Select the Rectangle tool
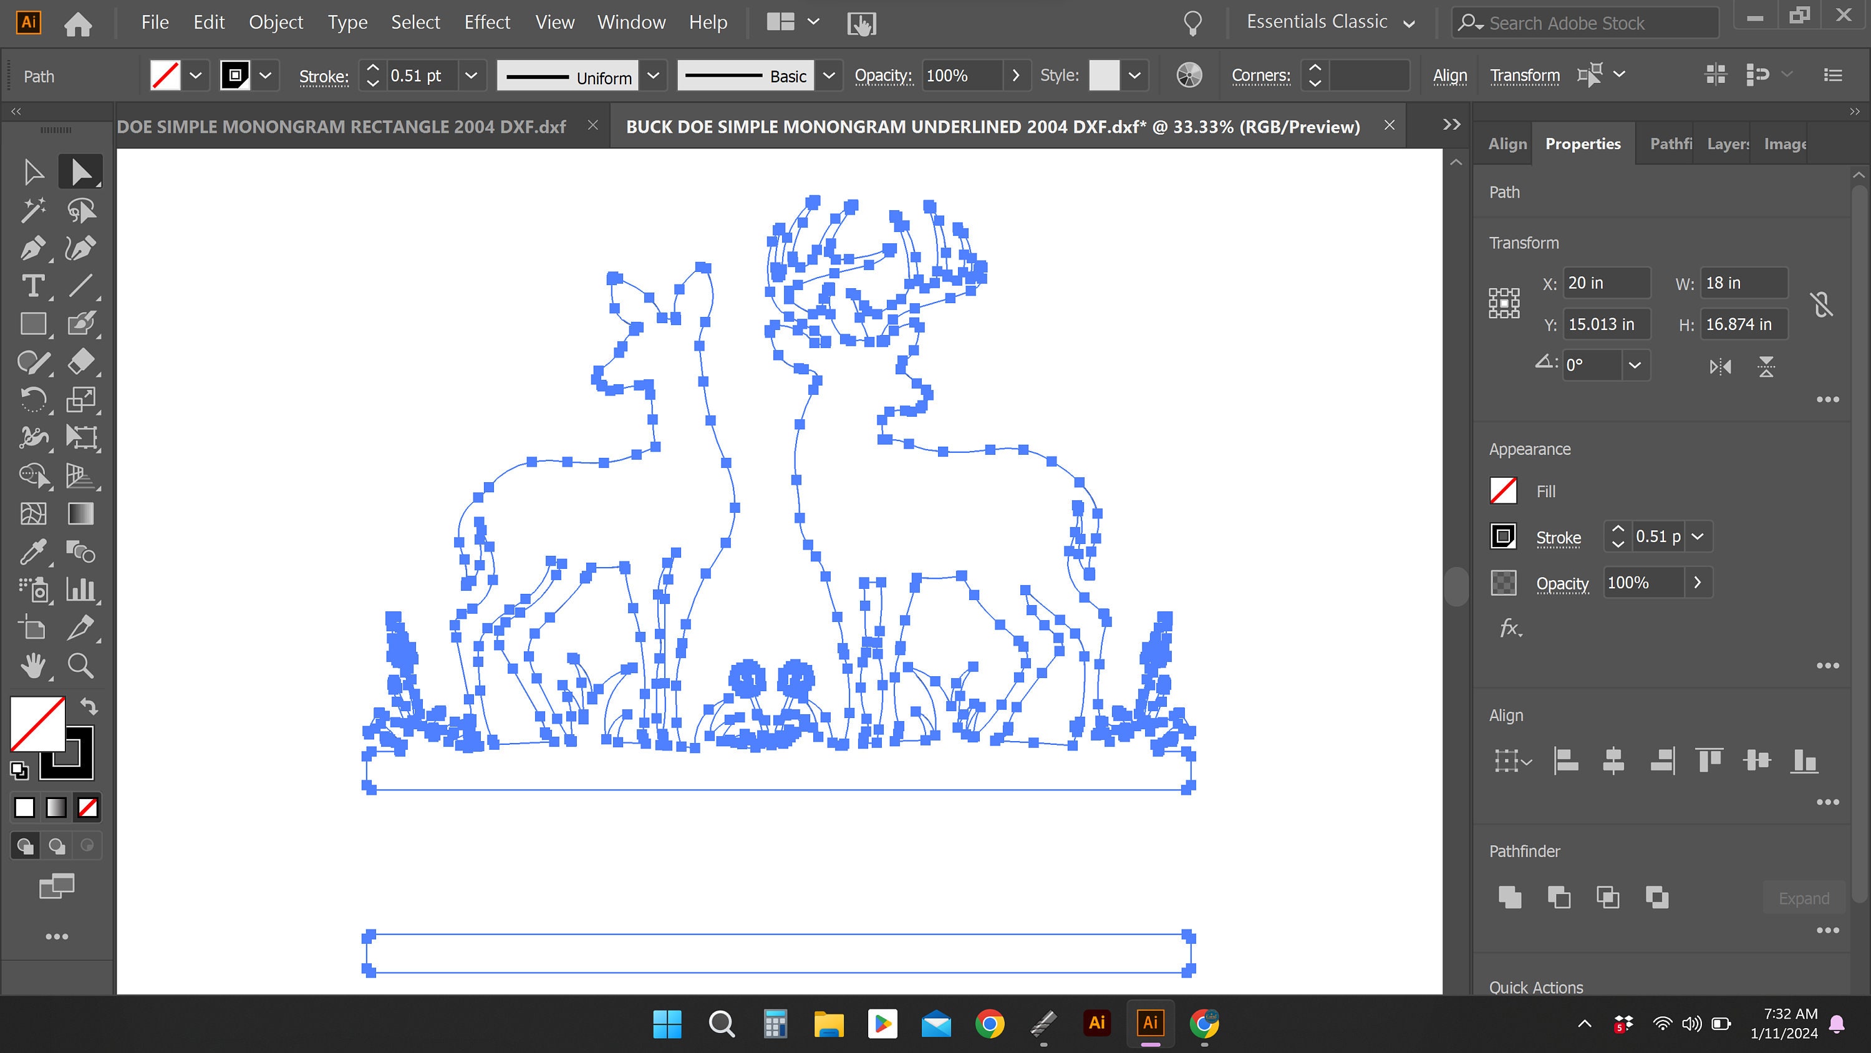Screen dimensions: 1871x1053 (x=34, y=323)
